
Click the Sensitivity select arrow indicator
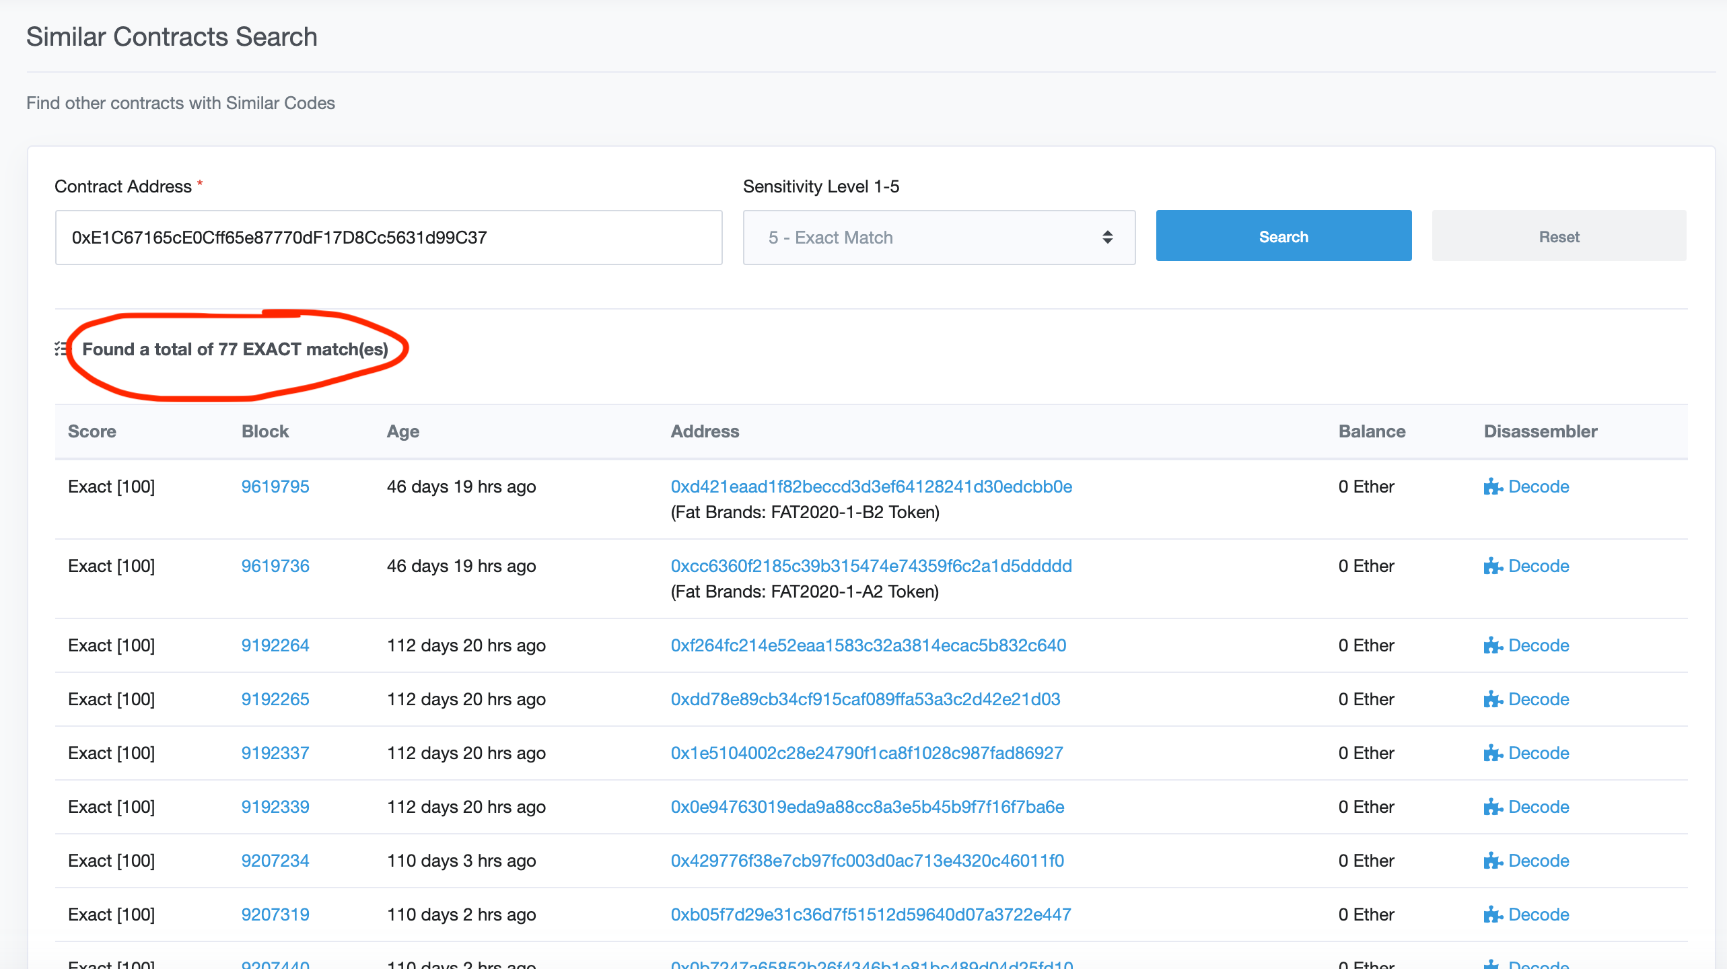pos(1107,238)
